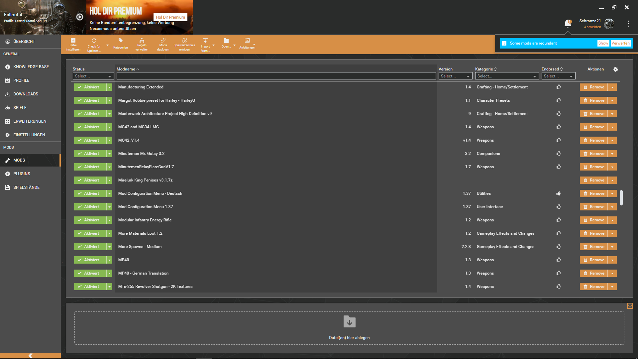Open Einstellungen in sidebar
The image size is (638, 359).
(30, 135)
